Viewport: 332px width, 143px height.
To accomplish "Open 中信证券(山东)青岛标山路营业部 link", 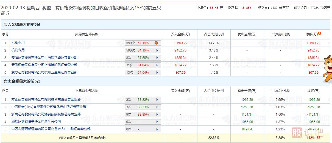I will (49, 107).
